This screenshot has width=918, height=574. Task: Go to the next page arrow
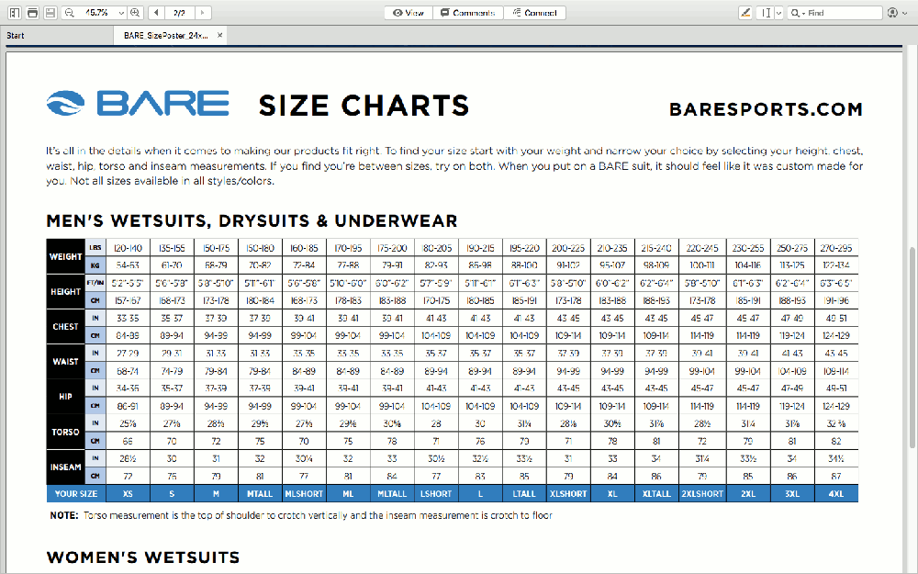point(202,13)
